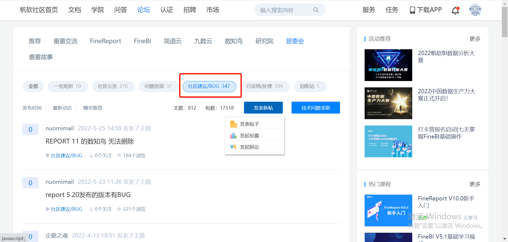This screenshot has height=242, width=508.
Task: Open the 文档 nav item
Action: tap(75, 10)
